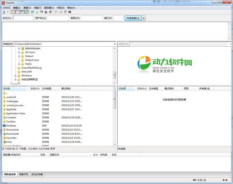Click the Contacts folder icon
This screenshot has height=184, width=233.
[x=4, y=118]
